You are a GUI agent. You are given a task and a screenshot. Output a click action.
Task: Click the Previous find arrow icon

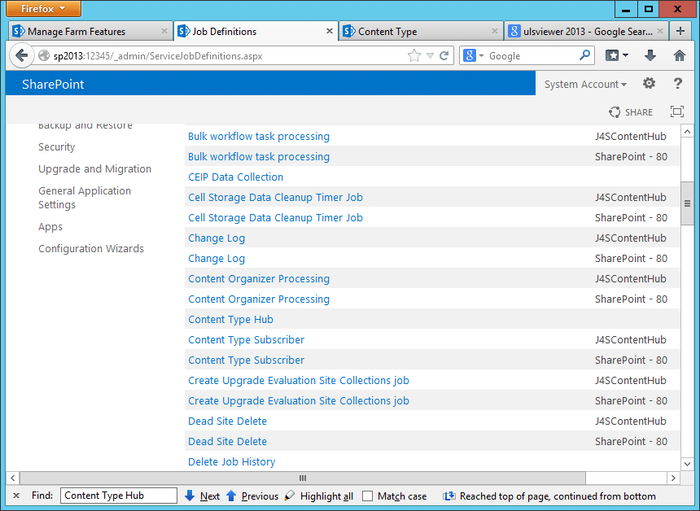(231, 496)
